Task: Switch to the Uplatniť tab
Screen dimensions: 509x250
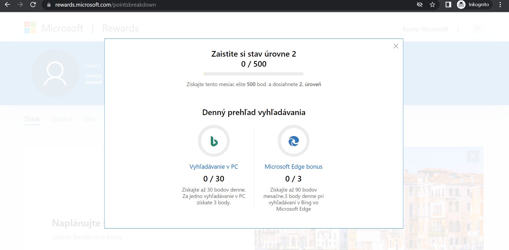Action: [x=62, y=119]
